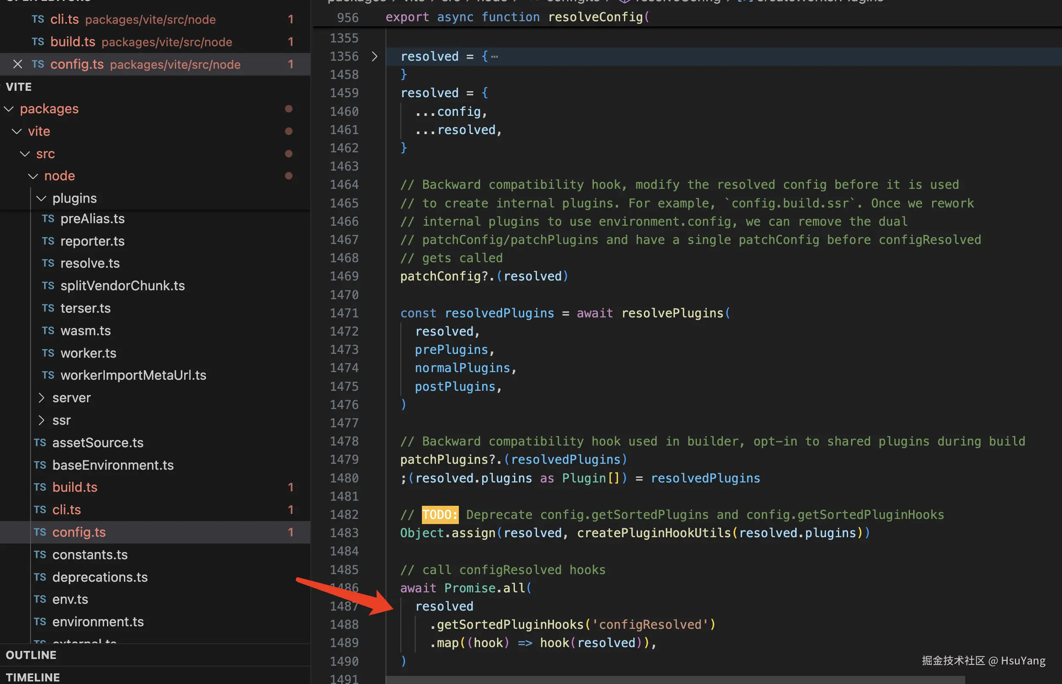
Task: Open the TIMELINE panel section
Action: pos(33,677)
